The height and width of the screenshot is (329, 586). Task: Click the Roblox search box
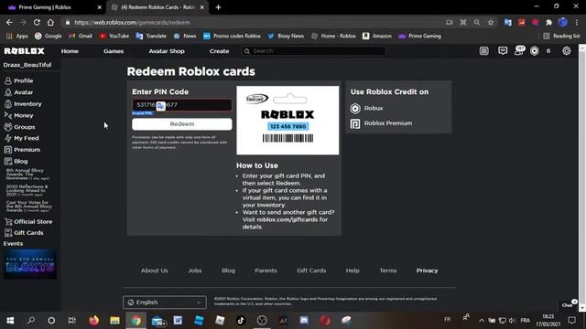(314, 51)
